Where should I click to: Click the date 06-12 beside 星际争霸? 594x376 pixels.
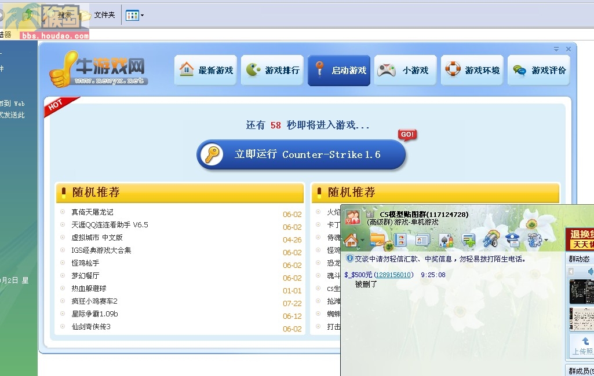click(x=292, y=316)
